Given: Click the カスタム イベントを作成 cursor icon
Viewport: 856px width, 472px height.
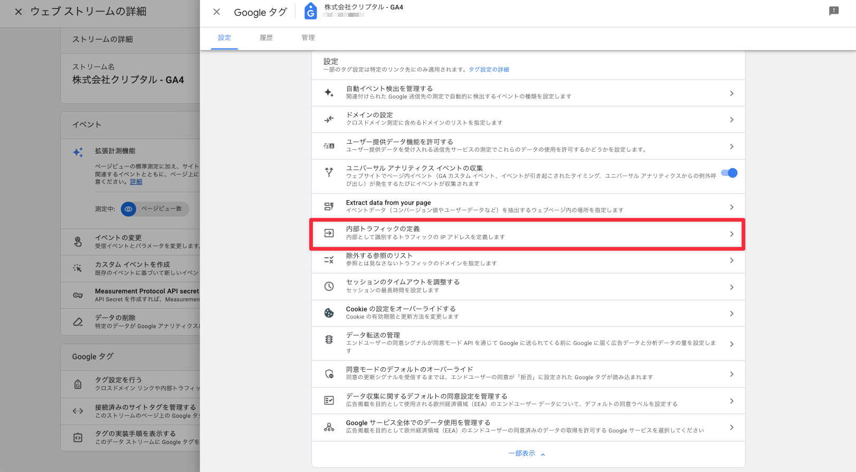Looking at the screenshot, I should (x=78, y=268).
